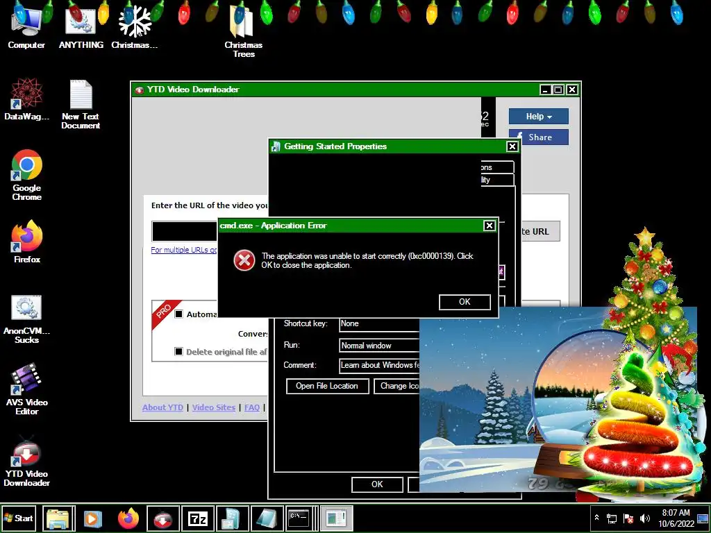Toggle Delete original file checkbox

[178, 352]
